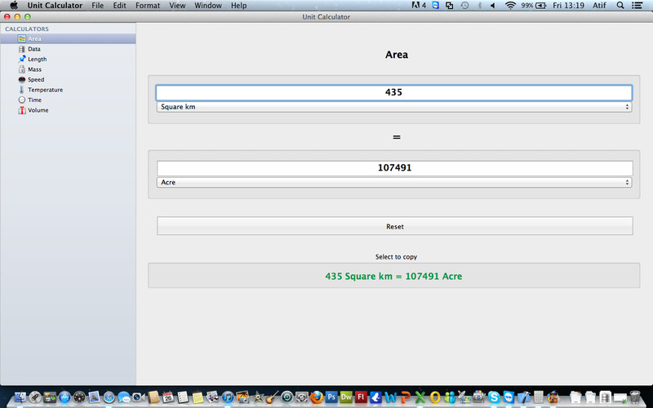Viewport: 653px width, 408px height.
Task: Open iPhoto from the dock
Action: [x=242, y=397]
